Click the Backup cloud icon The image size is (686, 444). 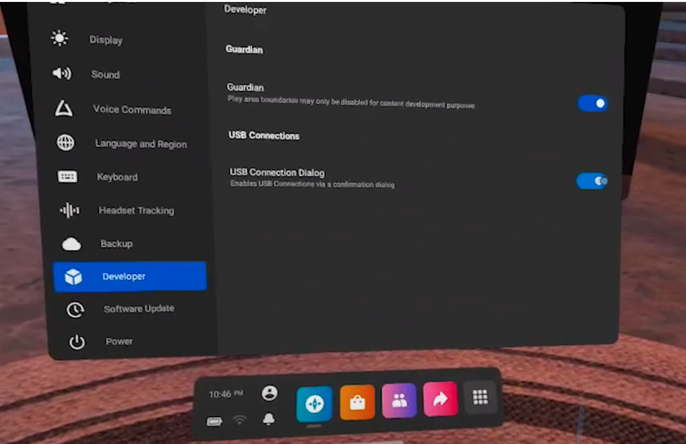71,244
